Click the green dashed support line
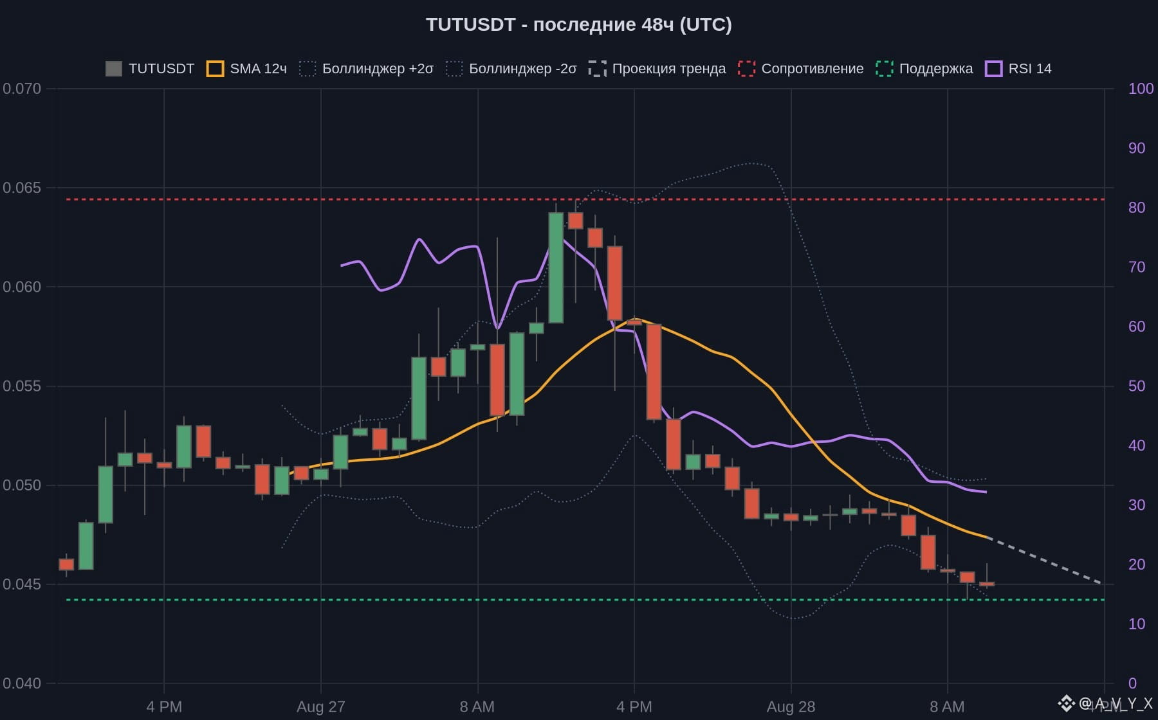The image size is (1158, 720). pos(585,600)
